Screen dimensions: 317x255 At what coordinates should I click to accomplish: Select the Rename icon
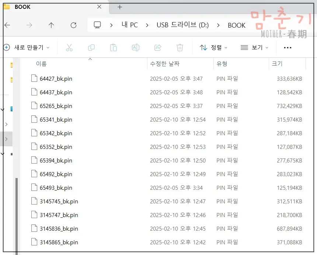[x=135, y=47]
